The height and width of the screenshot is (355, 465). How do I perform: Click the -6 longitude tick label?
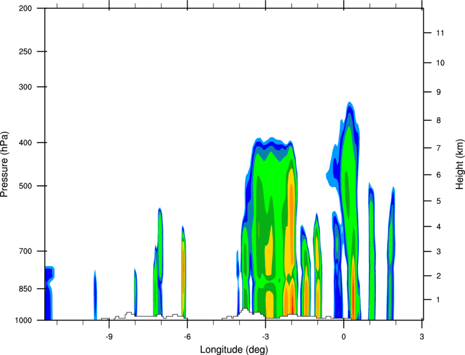pyautogui.click(x=187, y=337)
